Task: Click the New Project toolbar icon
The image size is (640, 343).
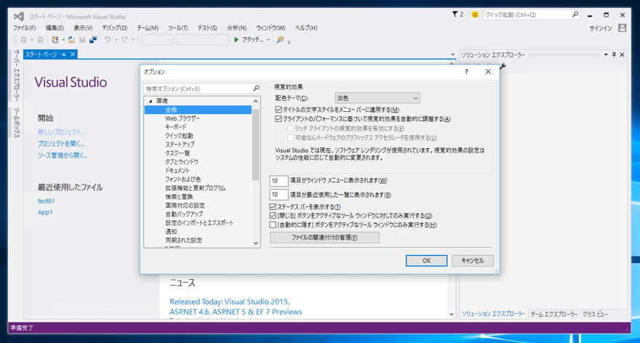Action: [55, 39]
